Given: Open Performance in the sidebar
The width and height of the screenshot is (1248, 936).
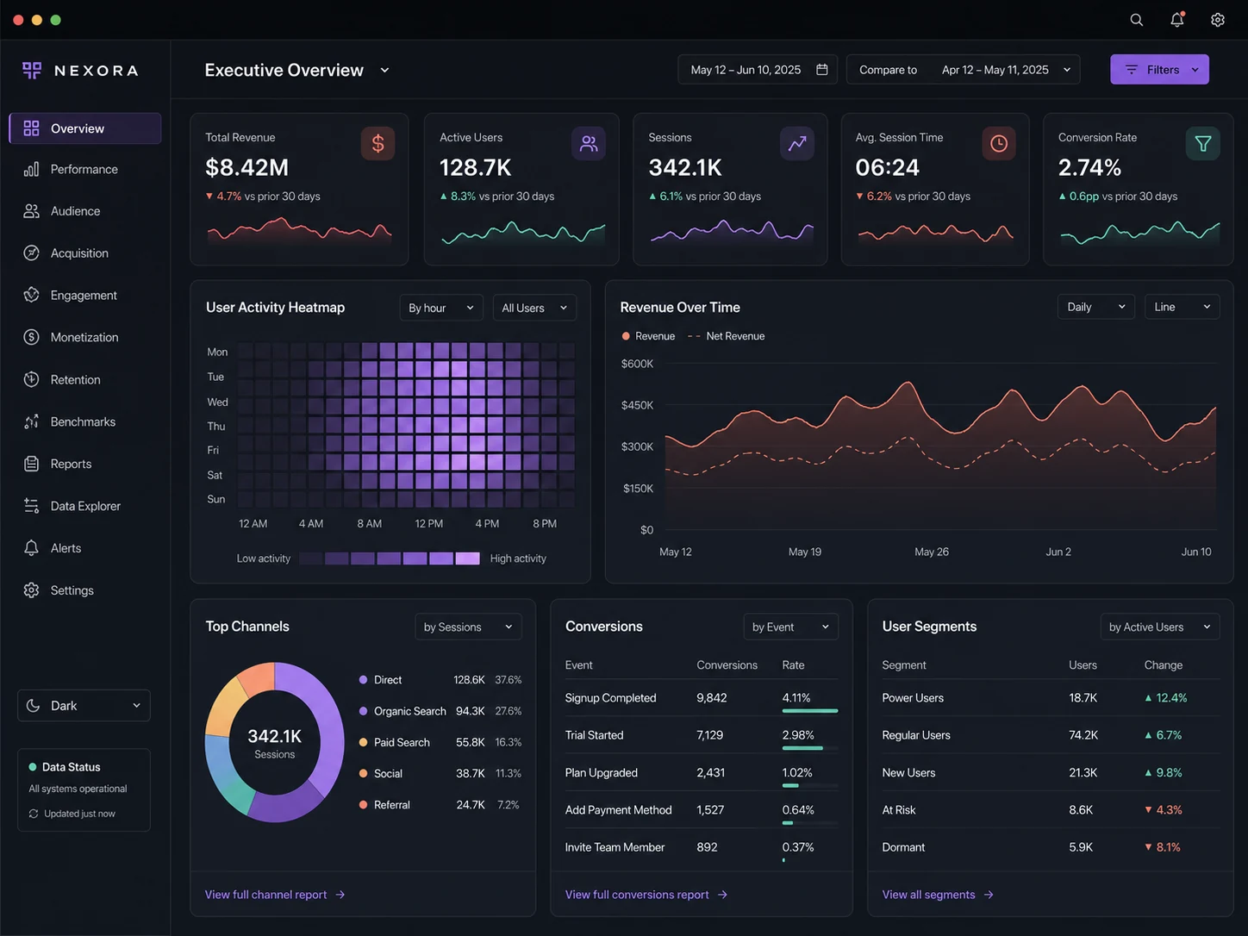Looking at the screenshot, I should [85, 170].
